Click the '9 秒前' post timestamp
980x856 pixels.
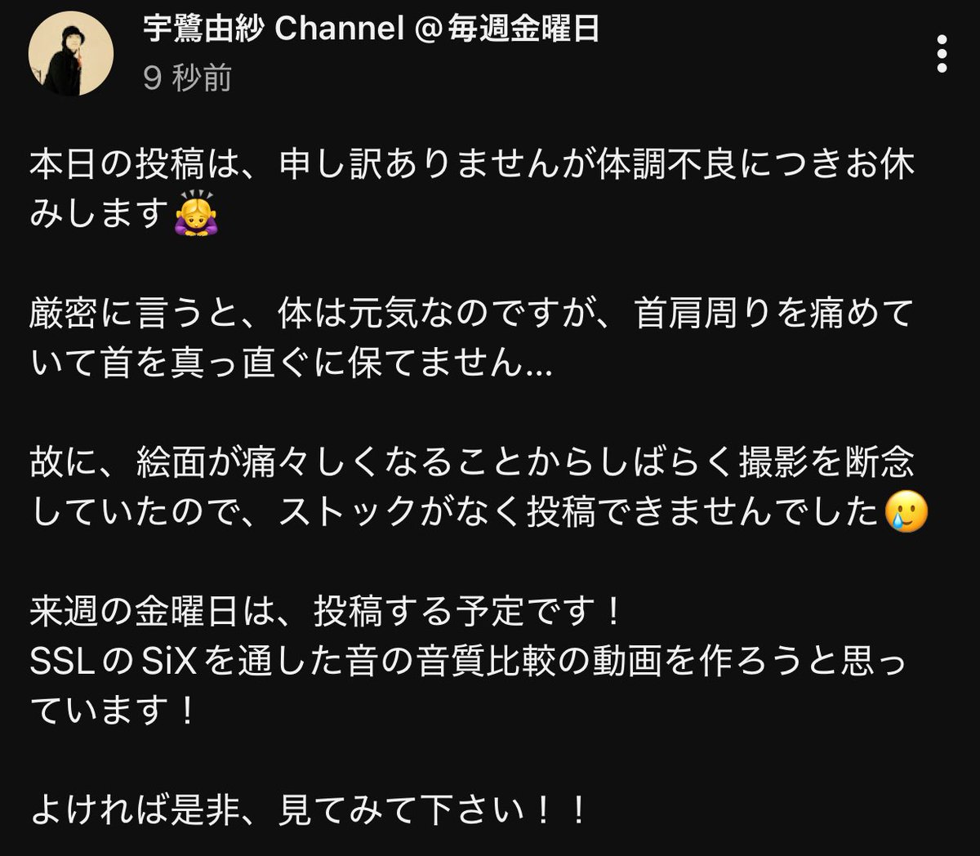[x=187, y=78]
